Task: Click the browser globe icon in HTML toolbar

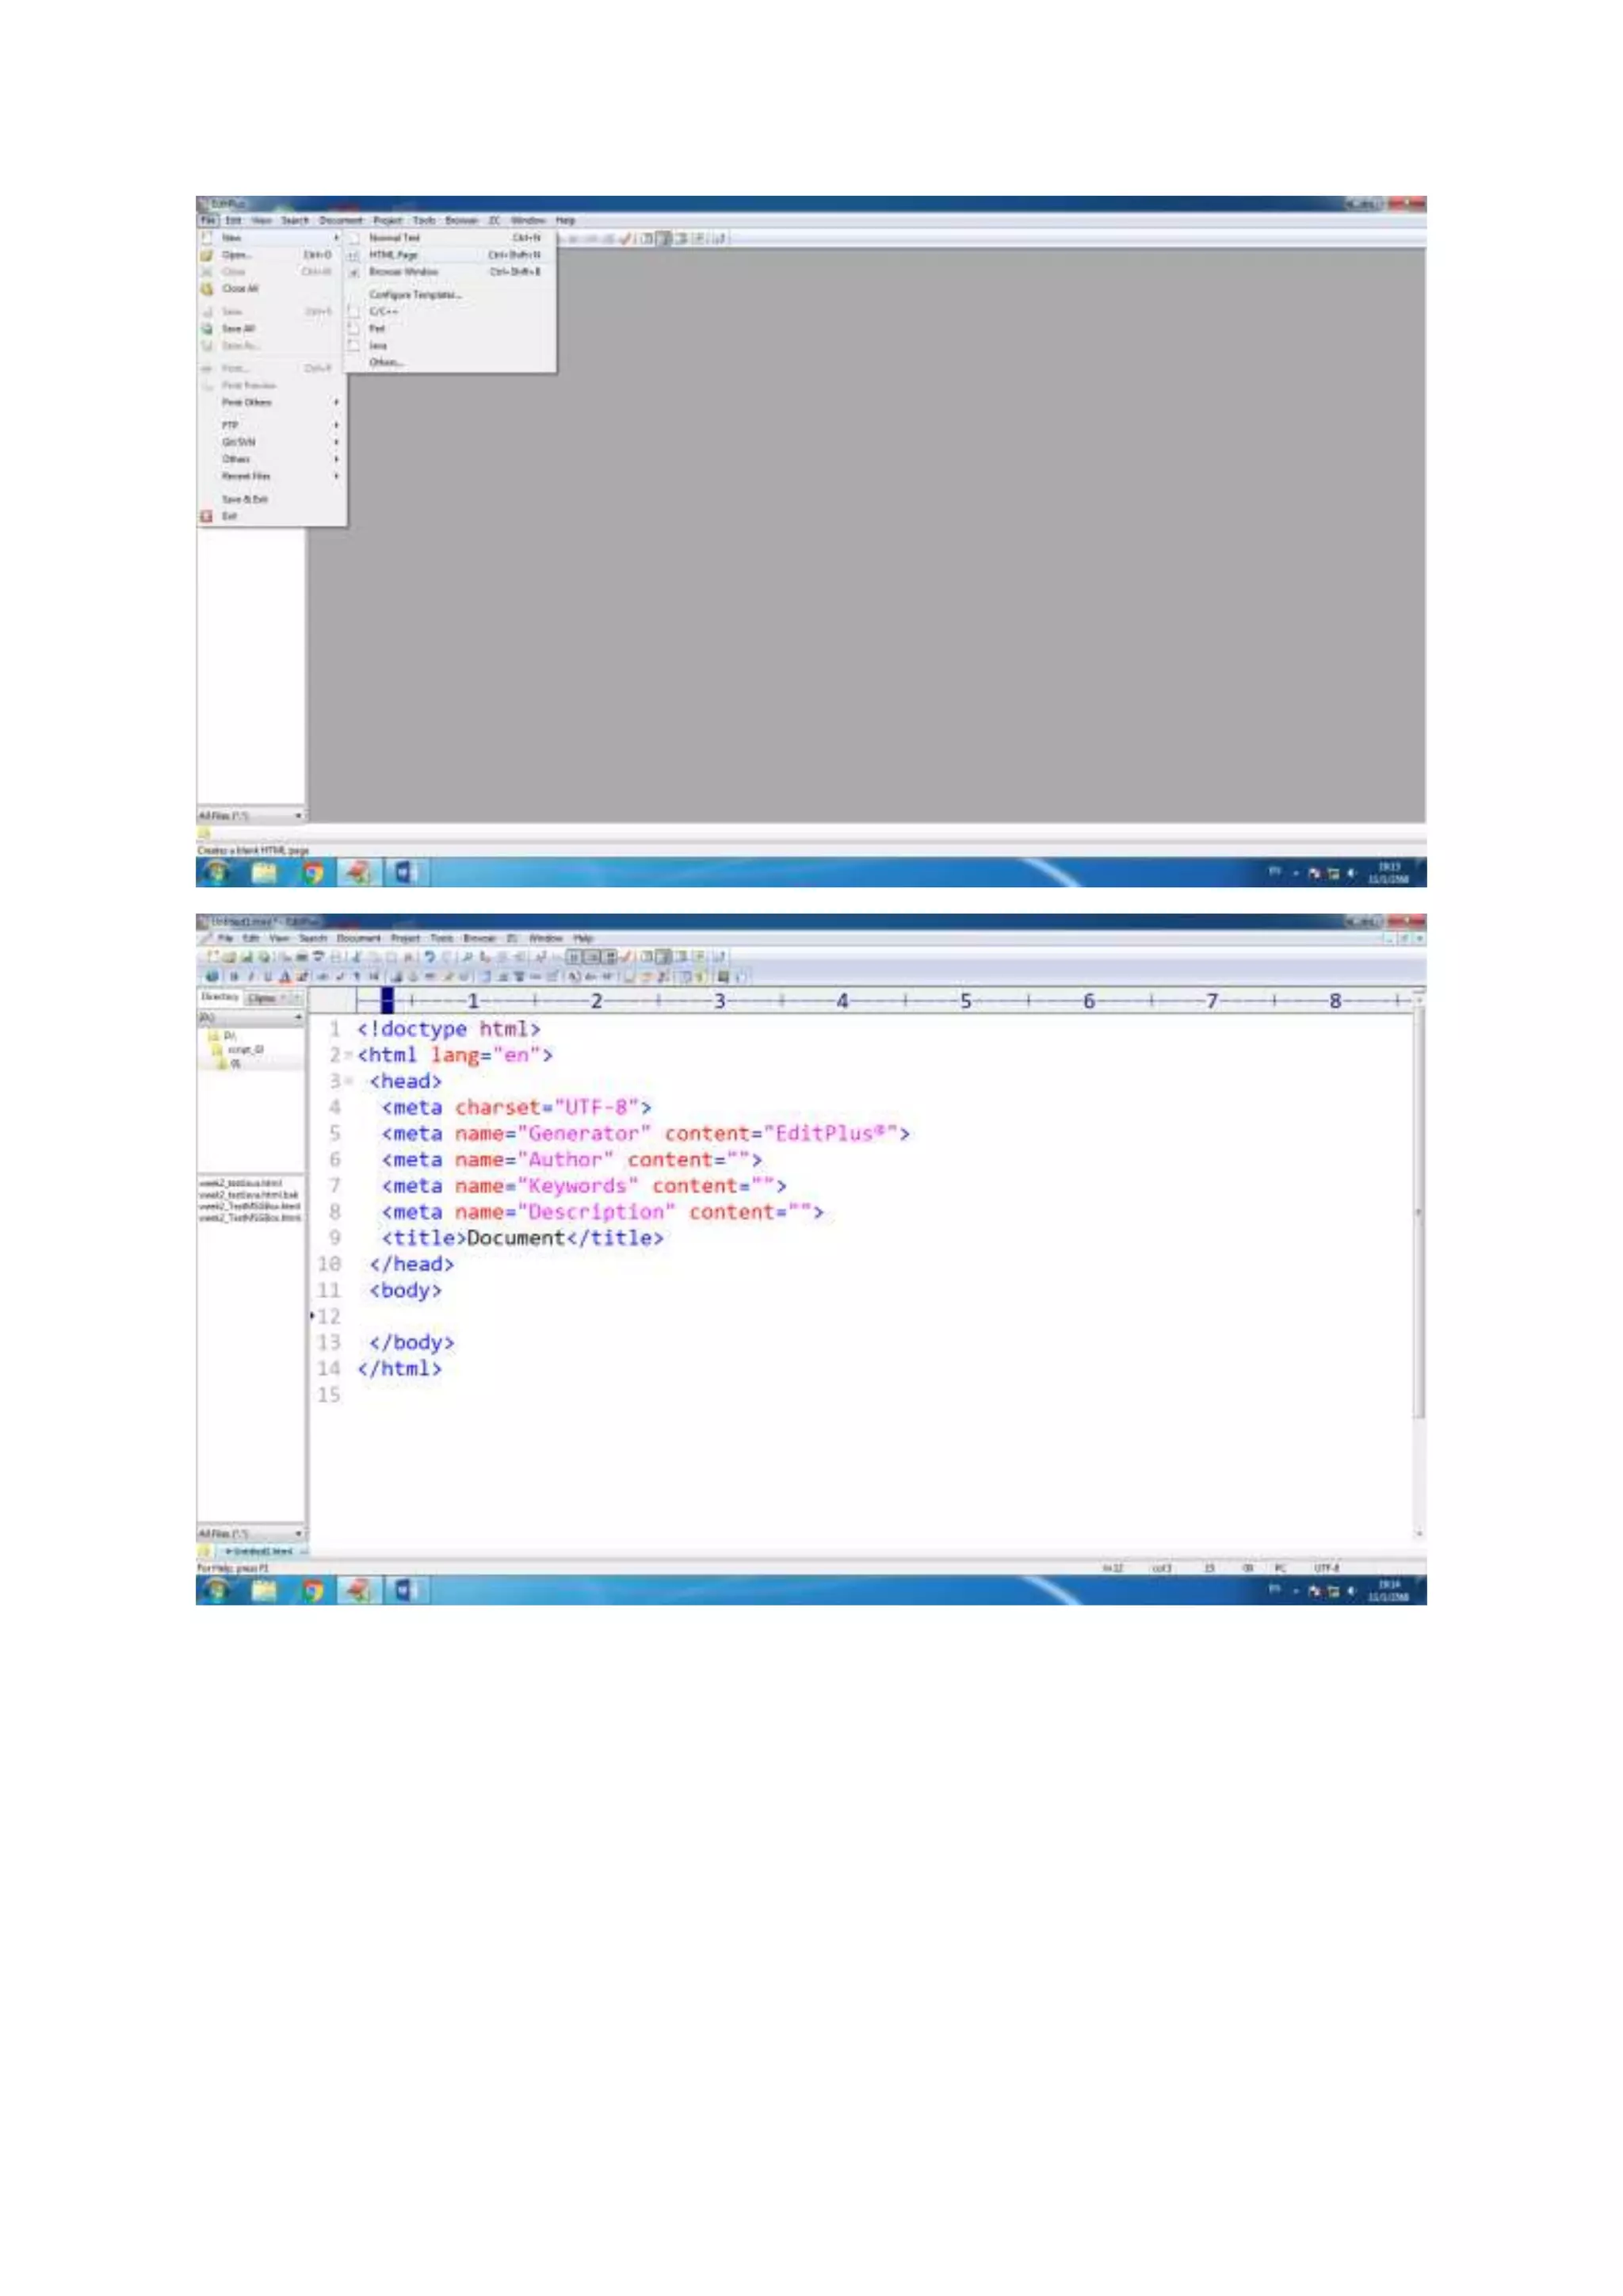Action: click(x=212, y=977)
